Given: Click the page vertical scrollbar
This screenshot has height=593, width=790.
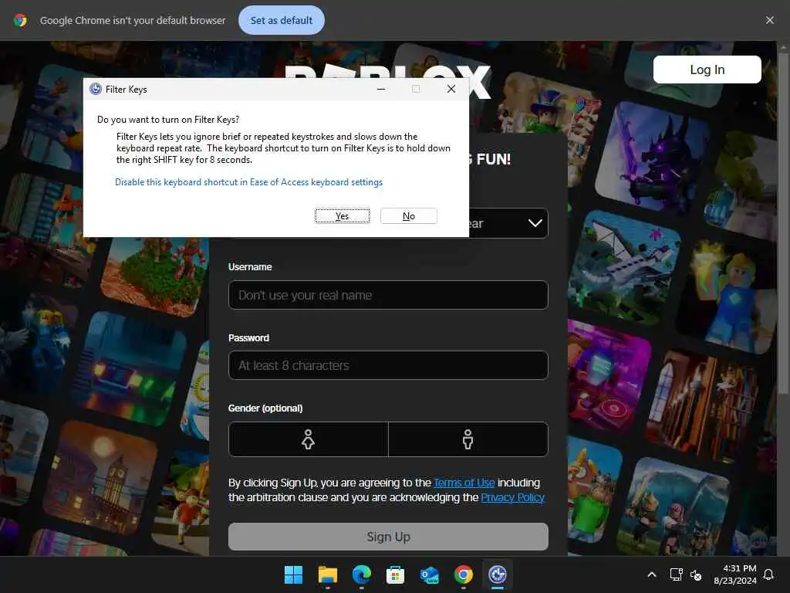Looking at the screenshot, I should click(x=783, y=222).
